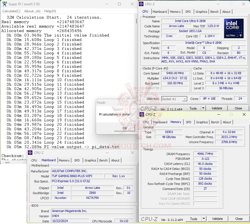Open About tab in top CPU-Z window

click(x=226, y=12)
